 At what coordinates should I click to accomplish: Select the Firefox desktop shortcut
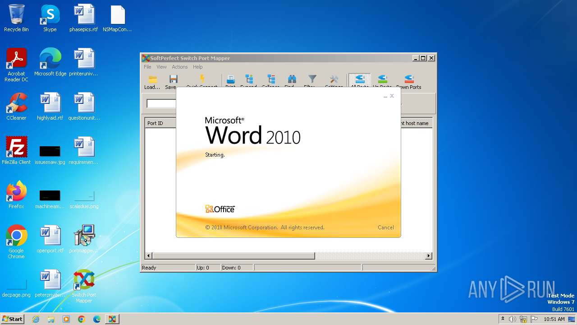pos(16,195)
